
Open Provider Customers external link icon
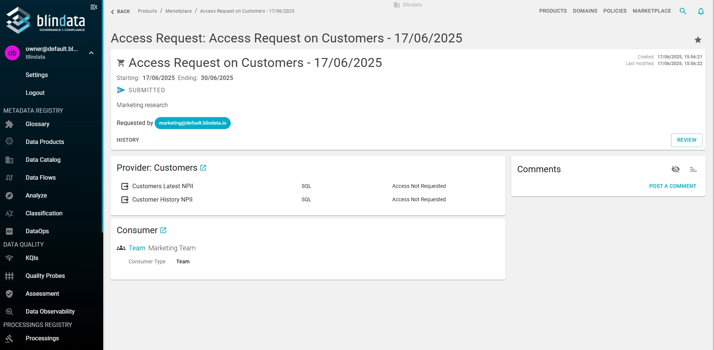click(203, 168)
